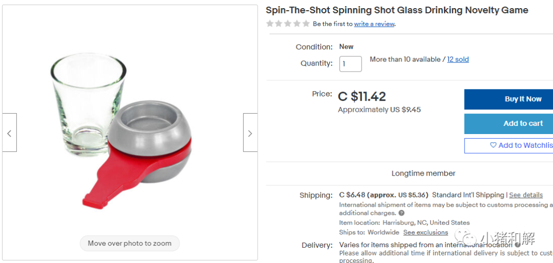This screenshot has height=263, width=553.
Task: Click the first rating star
Action: pyautogui.click(x=269, y=24)
